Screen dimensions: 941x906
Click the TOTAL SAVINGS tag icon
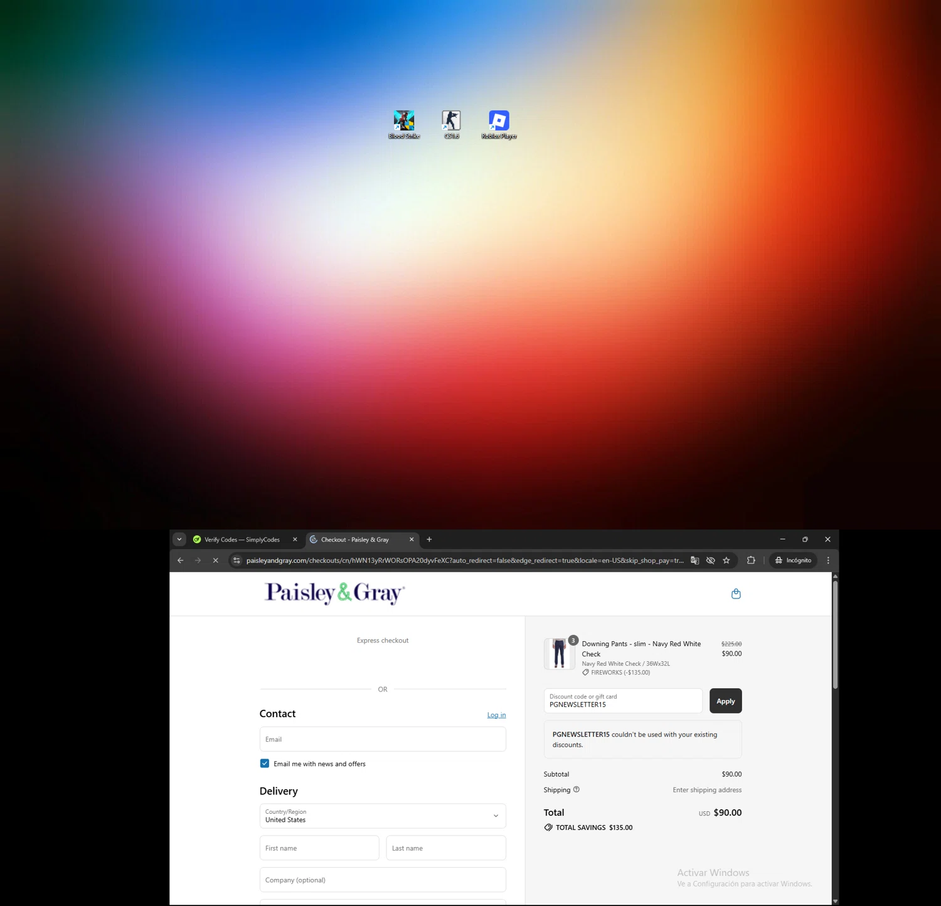click(x=548, y=828)
